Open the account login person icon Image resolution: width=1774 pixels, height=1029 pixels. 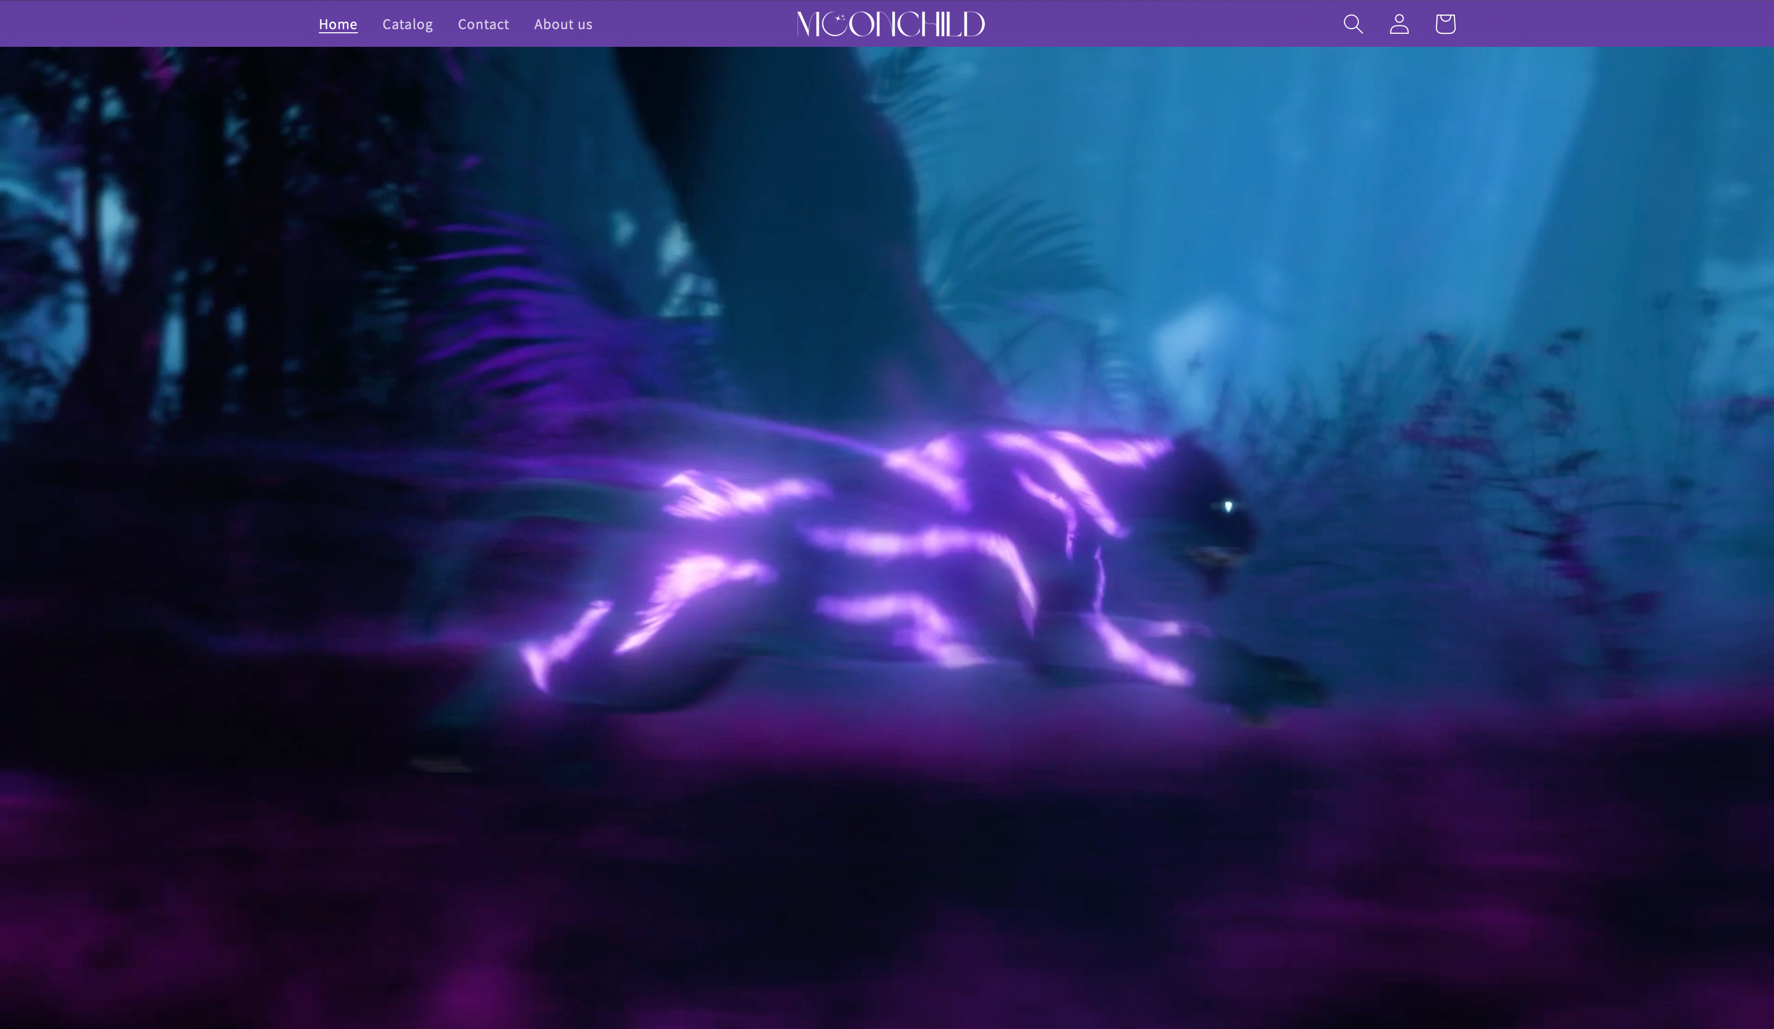click(x=1399, y=24)
